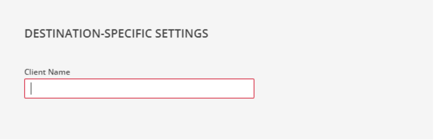This screenshot has width=434, height=140.
Task: Click the Destination-Specific Settings heading
Action: click(116, 34)
